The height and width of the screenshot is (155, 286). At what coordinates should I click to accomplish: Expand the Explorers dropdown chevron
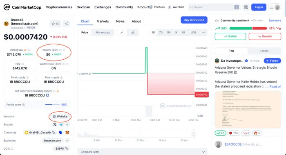pos(67,141)
